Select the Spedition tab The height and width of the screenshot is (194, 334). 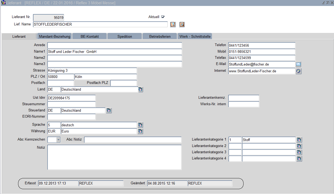tap(124, 36)
